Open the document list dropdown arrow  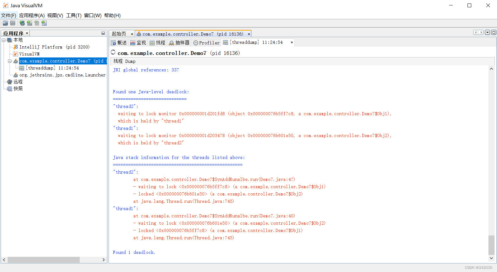[x=487, y=32]
